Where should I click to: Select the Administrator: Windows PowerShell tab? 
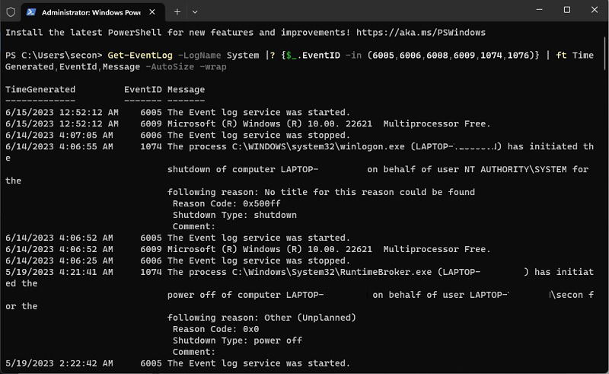(x=93, y=12)
